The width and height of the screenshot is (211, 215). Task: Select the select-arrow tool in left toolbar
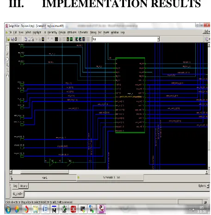tap(7, 48)
